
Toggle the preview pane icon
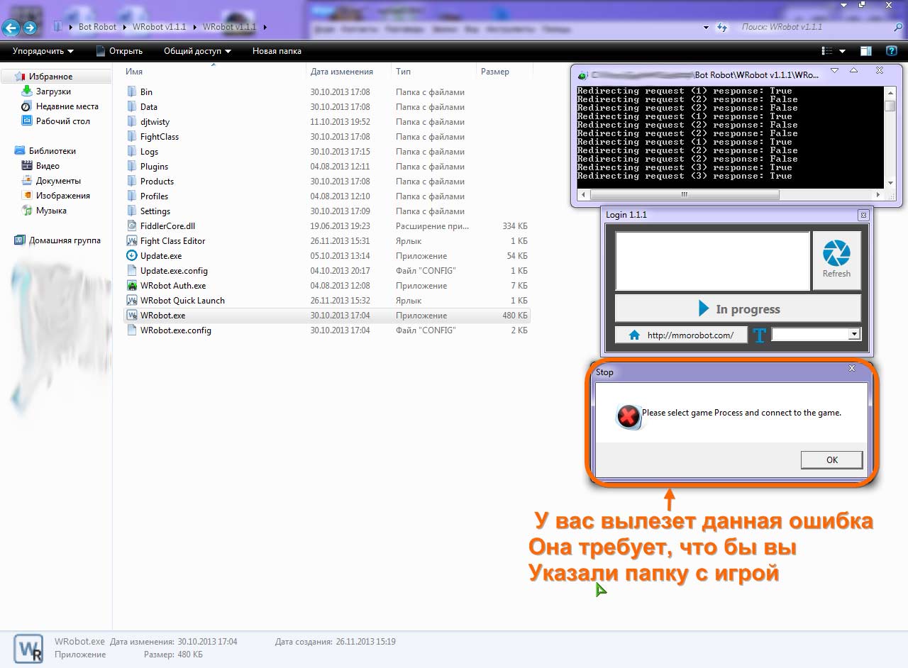(866, 51)
